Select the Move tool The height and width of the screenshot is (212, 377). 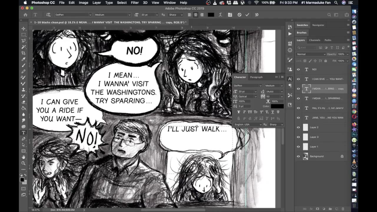[x=23, y=29]
